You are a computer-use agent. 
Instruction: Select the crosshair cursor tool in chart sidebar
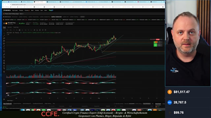[x=4, y=33]
